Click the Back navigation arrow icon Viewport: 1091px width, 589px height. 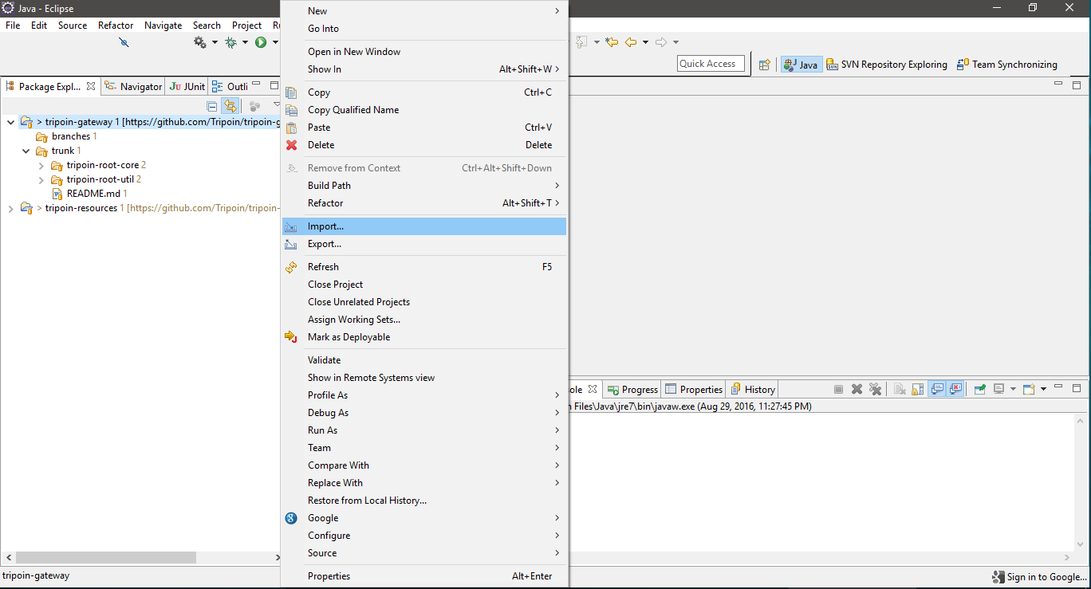pyautogui.click(x=631, y=42)
